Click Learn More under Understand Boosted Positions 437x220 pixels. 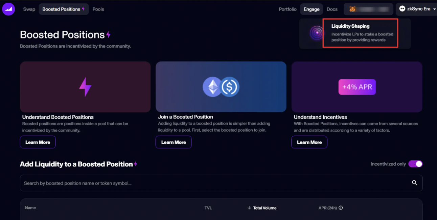pyautogui.click(x=38, y=142)
